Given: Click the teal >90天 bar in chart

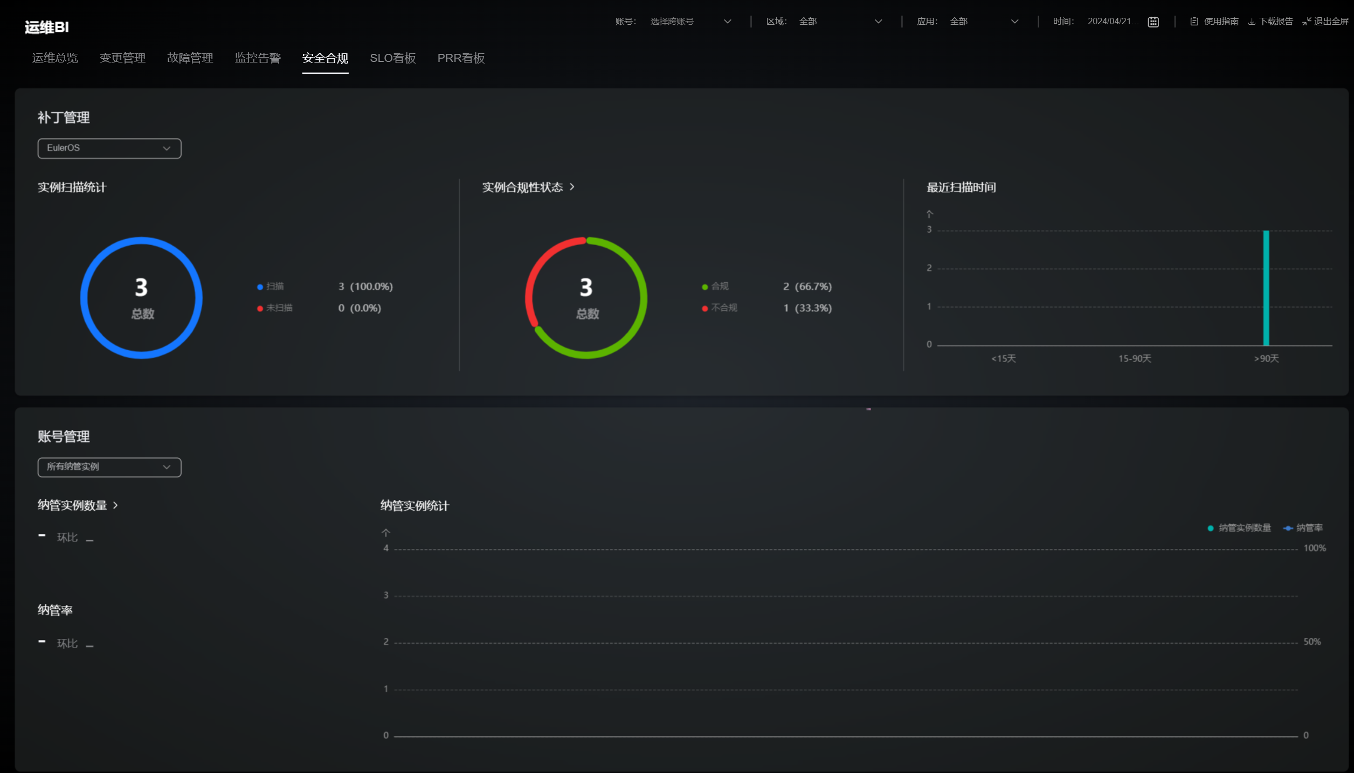Looking at the screenshot, I should point(1266,288).
